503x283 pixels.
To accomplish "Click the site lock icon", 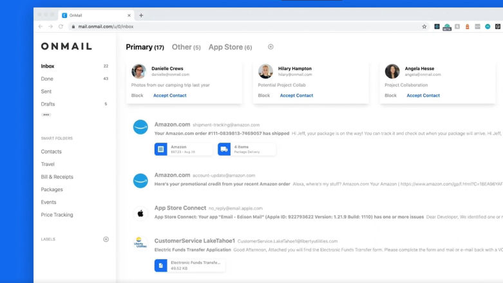I will click(x=73, y=26).
